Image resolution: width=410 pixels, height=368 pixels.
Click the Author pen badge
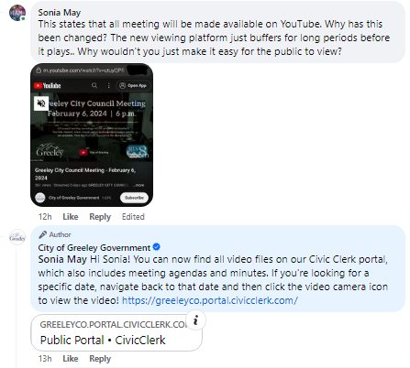coord(42,234)
